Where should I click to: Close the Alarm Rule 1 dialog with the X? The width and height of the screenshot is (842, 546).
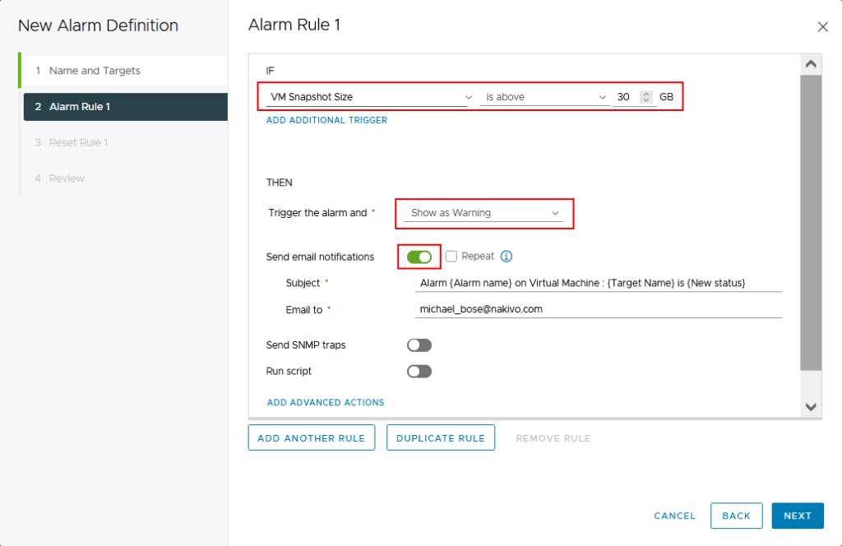click(823, 26)
